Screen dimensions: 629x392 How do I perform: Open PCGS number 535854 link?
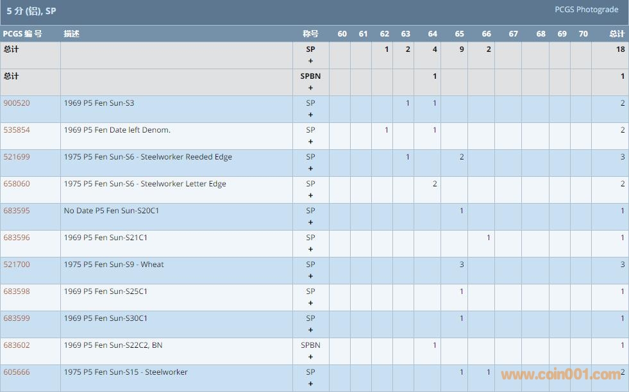(x=17, y=130)
